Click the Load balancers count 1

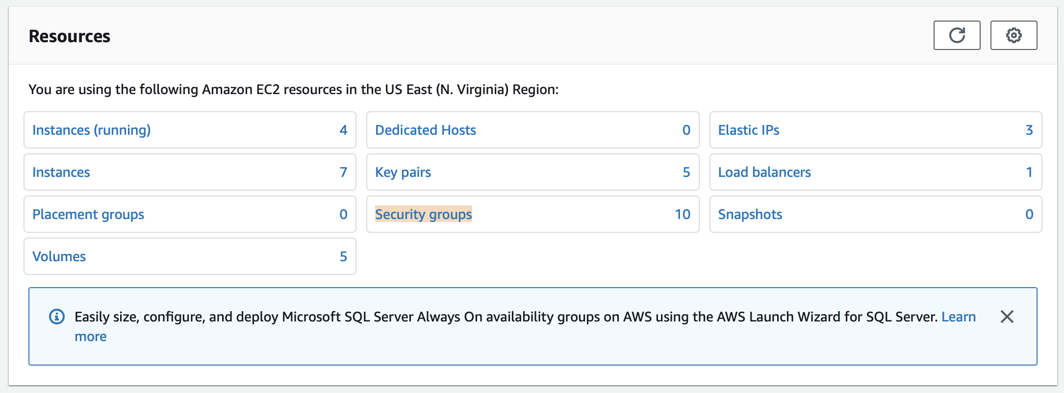pyautogui.click(x=1029, y=172)
